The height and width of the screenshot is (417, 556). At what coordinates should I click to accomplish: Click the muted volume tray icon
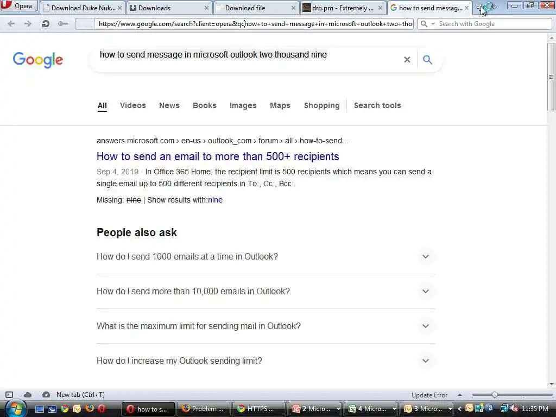click(x=514, y=409)
